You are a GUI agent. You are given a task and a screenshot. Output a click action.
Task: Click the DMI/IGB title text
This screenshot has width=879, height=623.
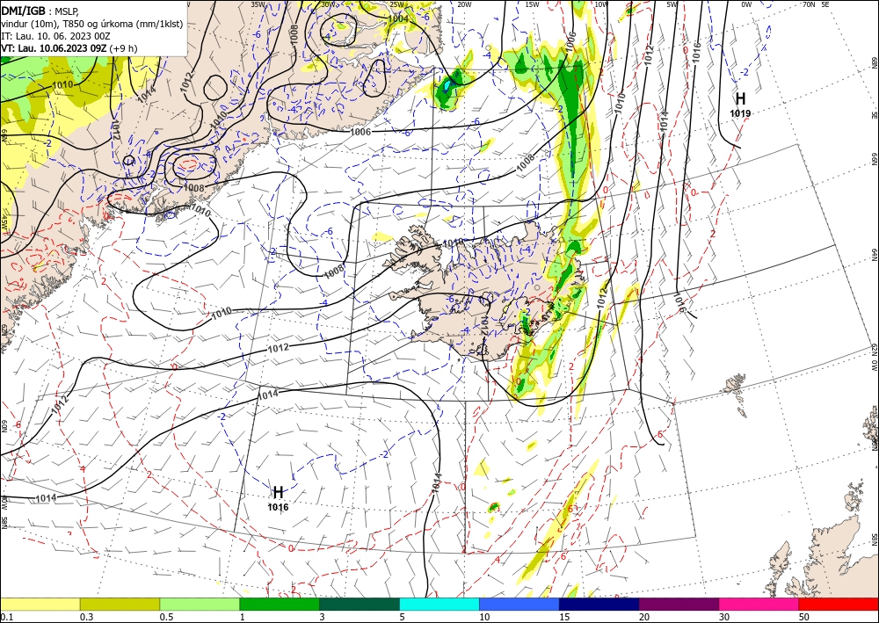coord(23,11)
